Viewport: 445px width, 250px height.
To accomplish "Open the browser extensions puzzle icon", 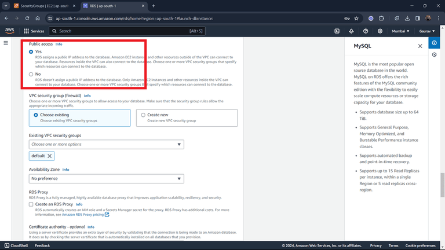I will [x=381, y=19].
